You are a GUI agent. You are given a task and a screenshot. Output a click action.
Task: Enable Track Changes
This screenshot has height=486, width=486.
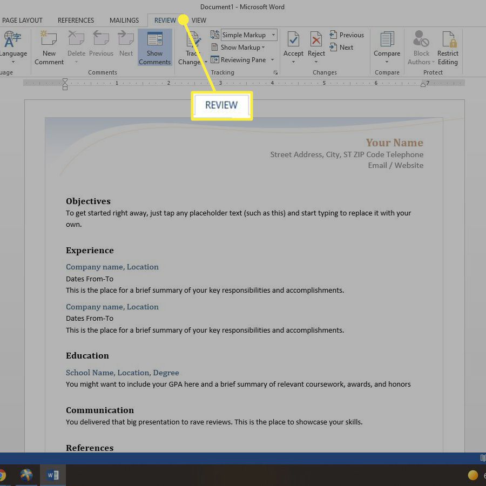(193, 48)
